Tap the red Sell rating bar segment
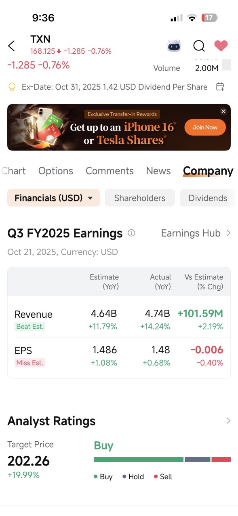Screen dimensions: 238x516 [x=221, y=459]
